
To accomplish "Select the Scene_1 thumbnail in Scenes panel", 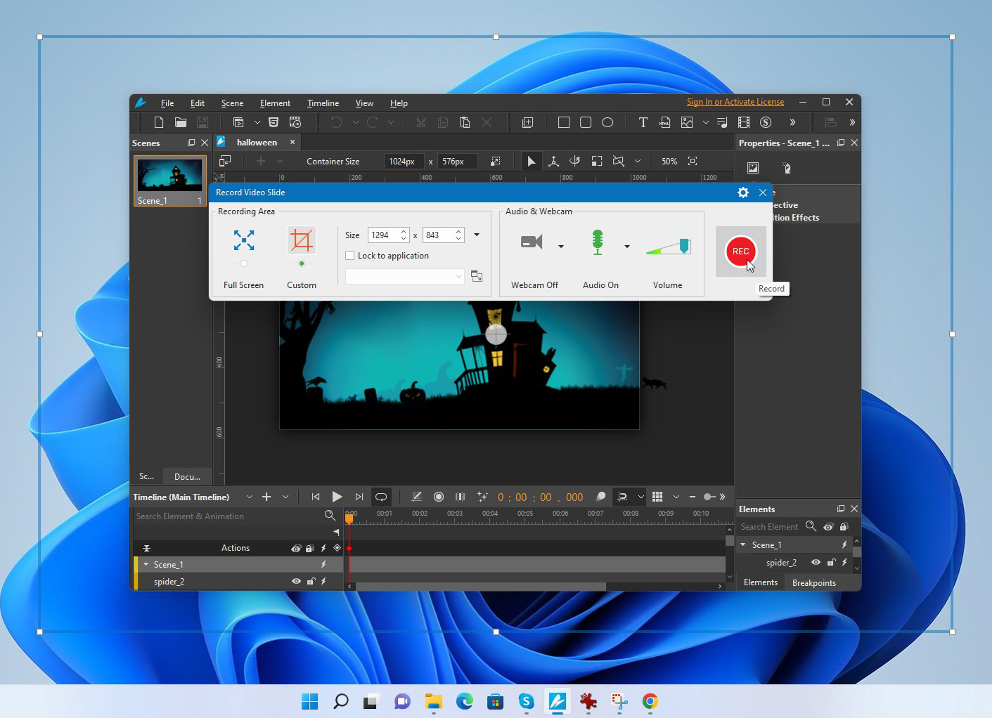I will click(170, 181).
